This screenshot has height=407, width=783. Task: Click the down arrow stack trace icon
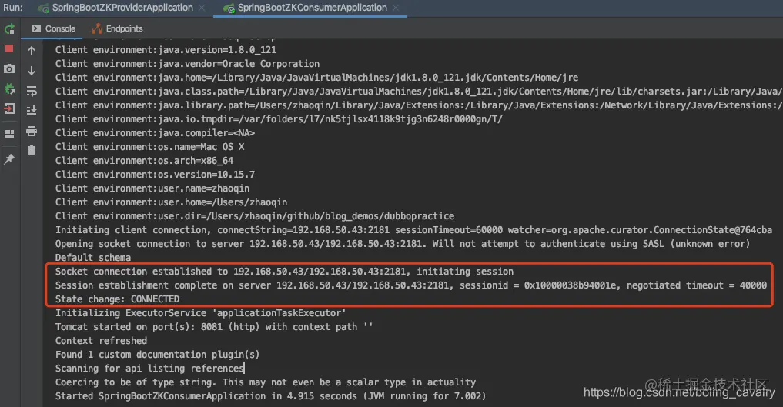(32, 71)
